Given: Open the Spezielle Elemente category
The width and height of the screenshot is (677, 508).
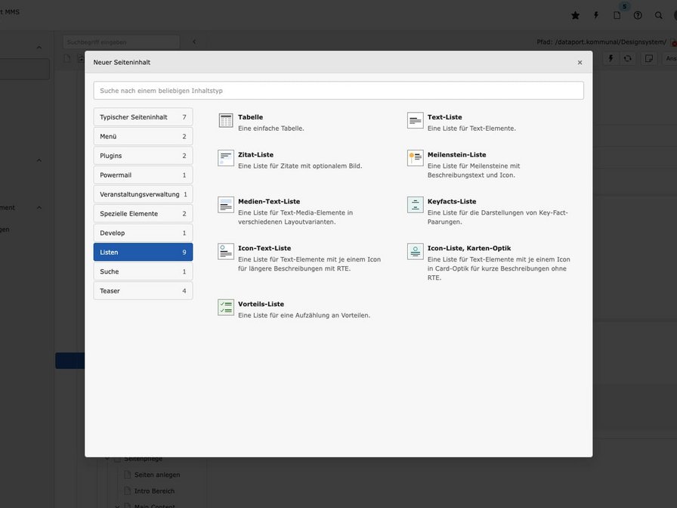Looking at the screenshot, I should pos(143,214).
